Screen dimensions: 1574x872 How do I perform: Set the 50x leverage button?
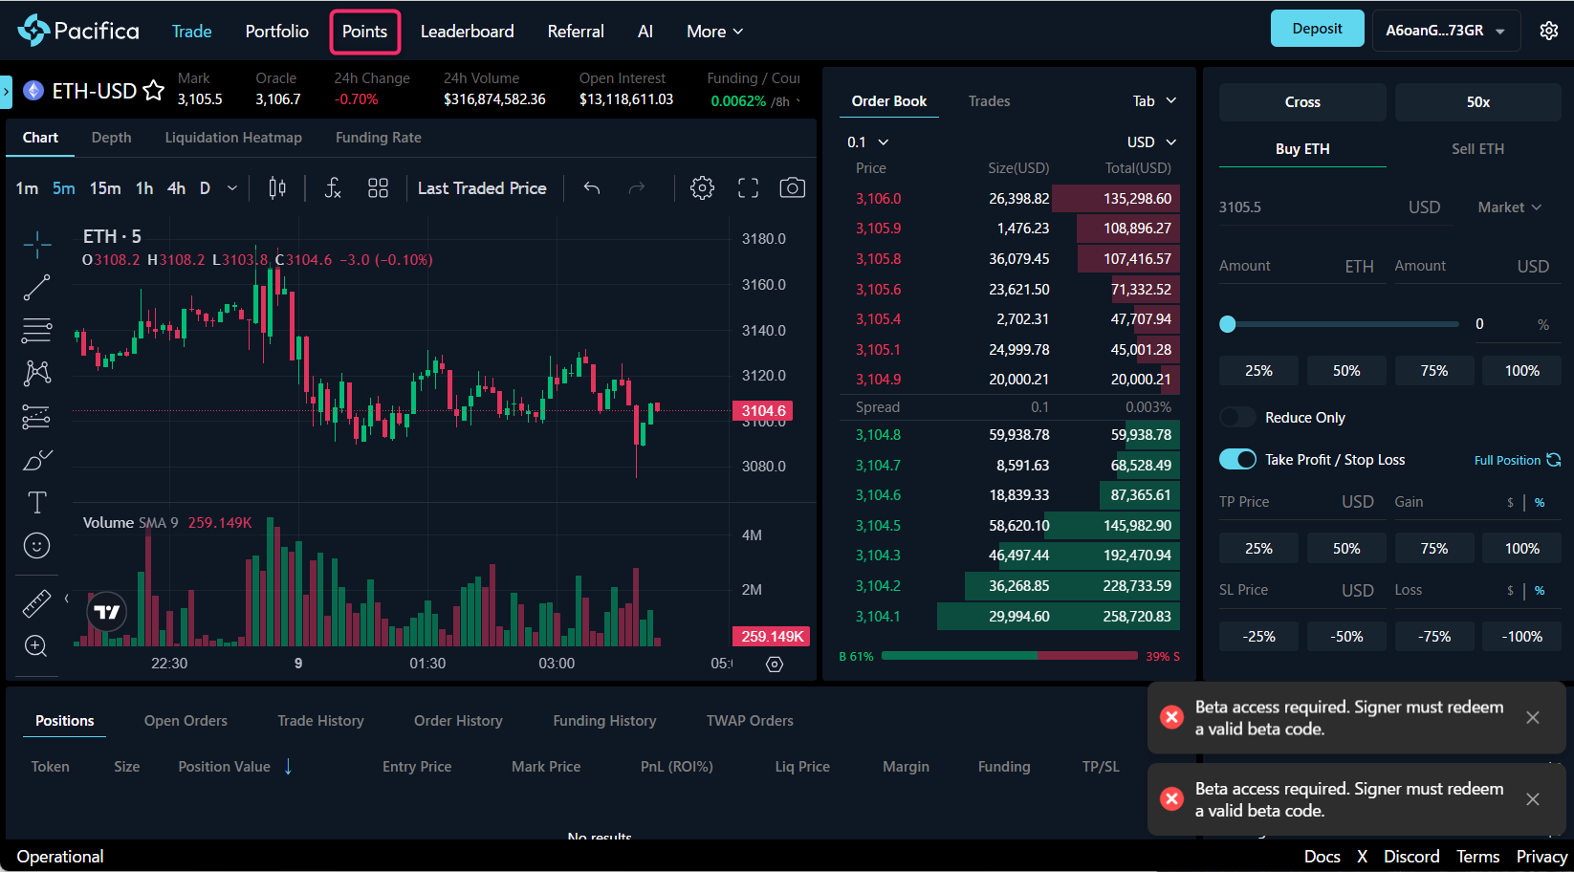[1477, 102]
